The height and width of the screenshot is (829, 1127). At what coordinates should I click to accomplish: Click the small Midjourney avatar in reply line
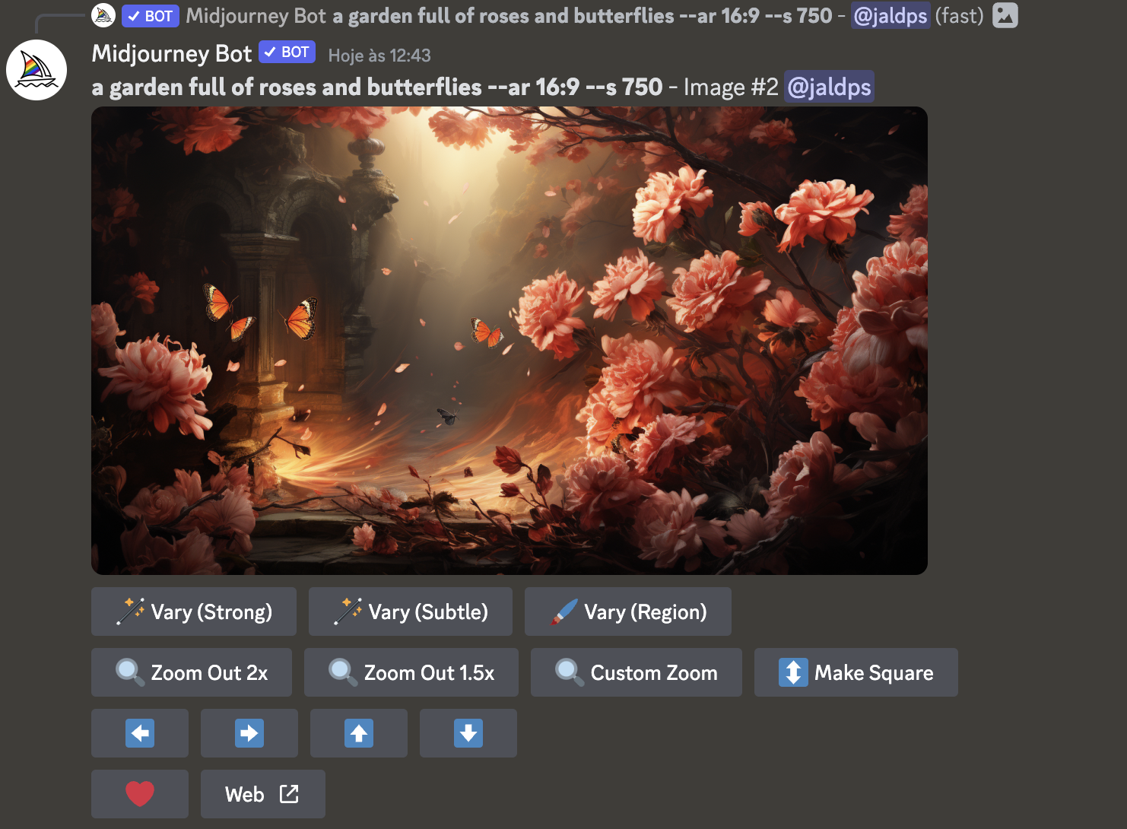coord(103,15)
